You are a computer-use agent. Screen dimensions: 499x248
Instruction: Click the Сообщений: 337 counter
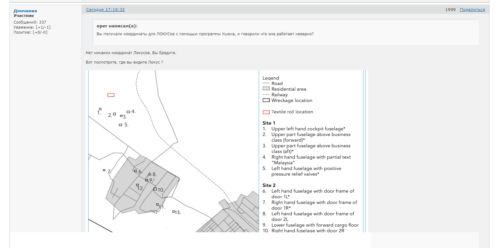pos(30,22)
